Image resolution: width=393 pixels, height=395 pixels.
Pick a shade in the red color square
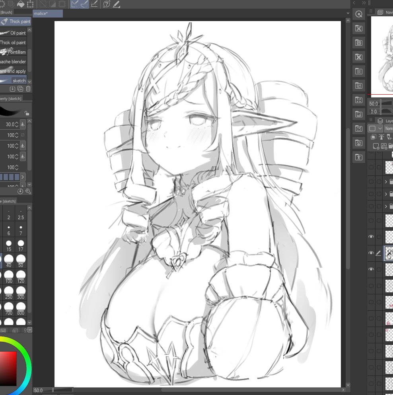point(8,368)
